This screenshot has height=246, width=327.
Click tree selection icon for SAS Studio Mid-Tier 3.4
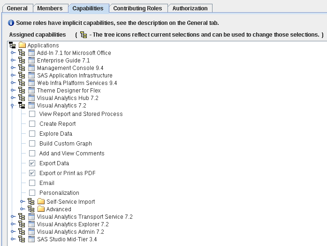point(22,239)
